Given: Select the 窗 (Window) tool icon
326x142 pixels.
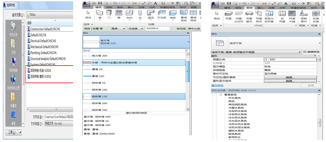Looking at the screenshot, I should coord(119,13).
